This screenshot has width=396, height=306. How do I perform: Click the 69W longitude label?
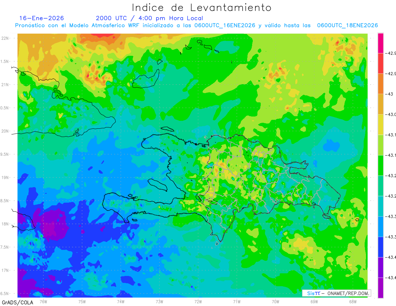314,301
